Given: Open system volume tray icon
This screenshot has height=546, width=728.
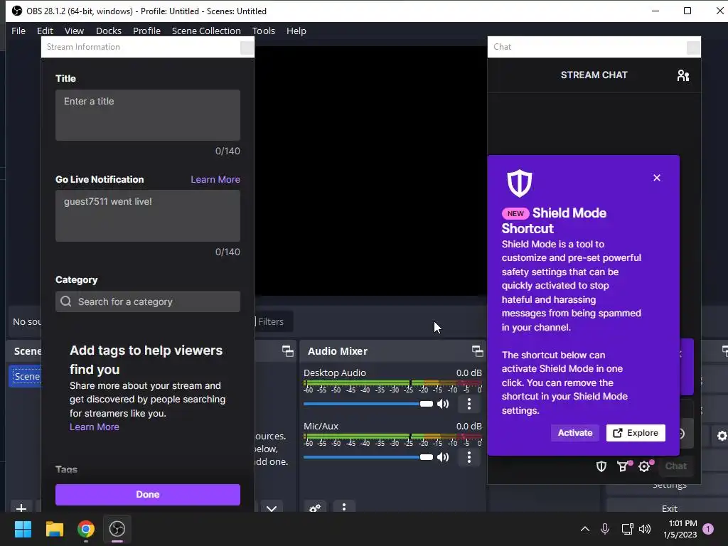Looking at the screenshot, I should [644, 529].
